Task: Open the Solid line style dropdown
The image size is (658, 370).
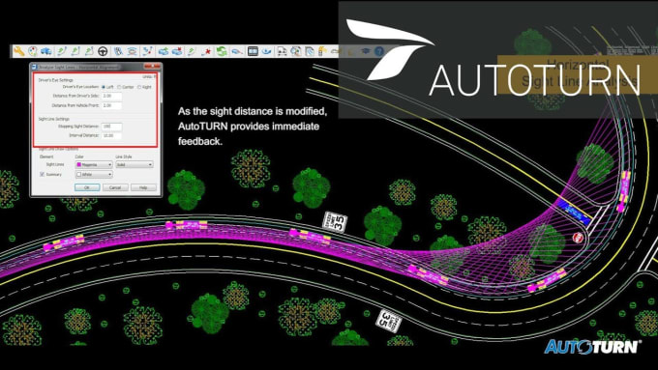Action: [135, 164]
